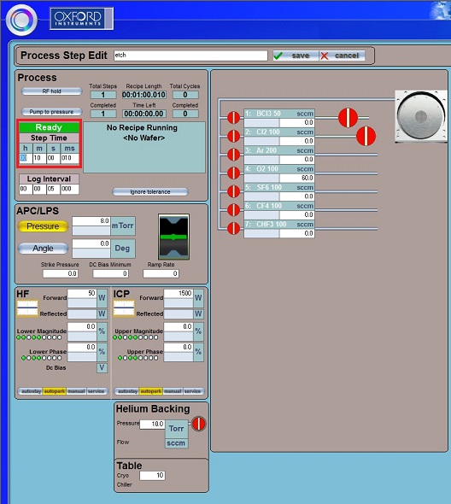This screenshot has height=504, width=451.
Task: Select Angle control mode in APC/LPS
Action: [x=43, y=248]
